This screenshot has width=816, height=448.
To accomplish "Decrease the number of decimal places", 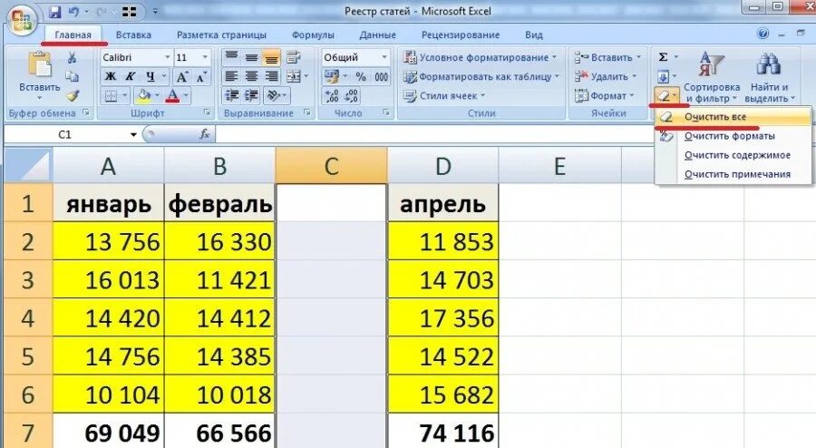I will click(351, 96).
